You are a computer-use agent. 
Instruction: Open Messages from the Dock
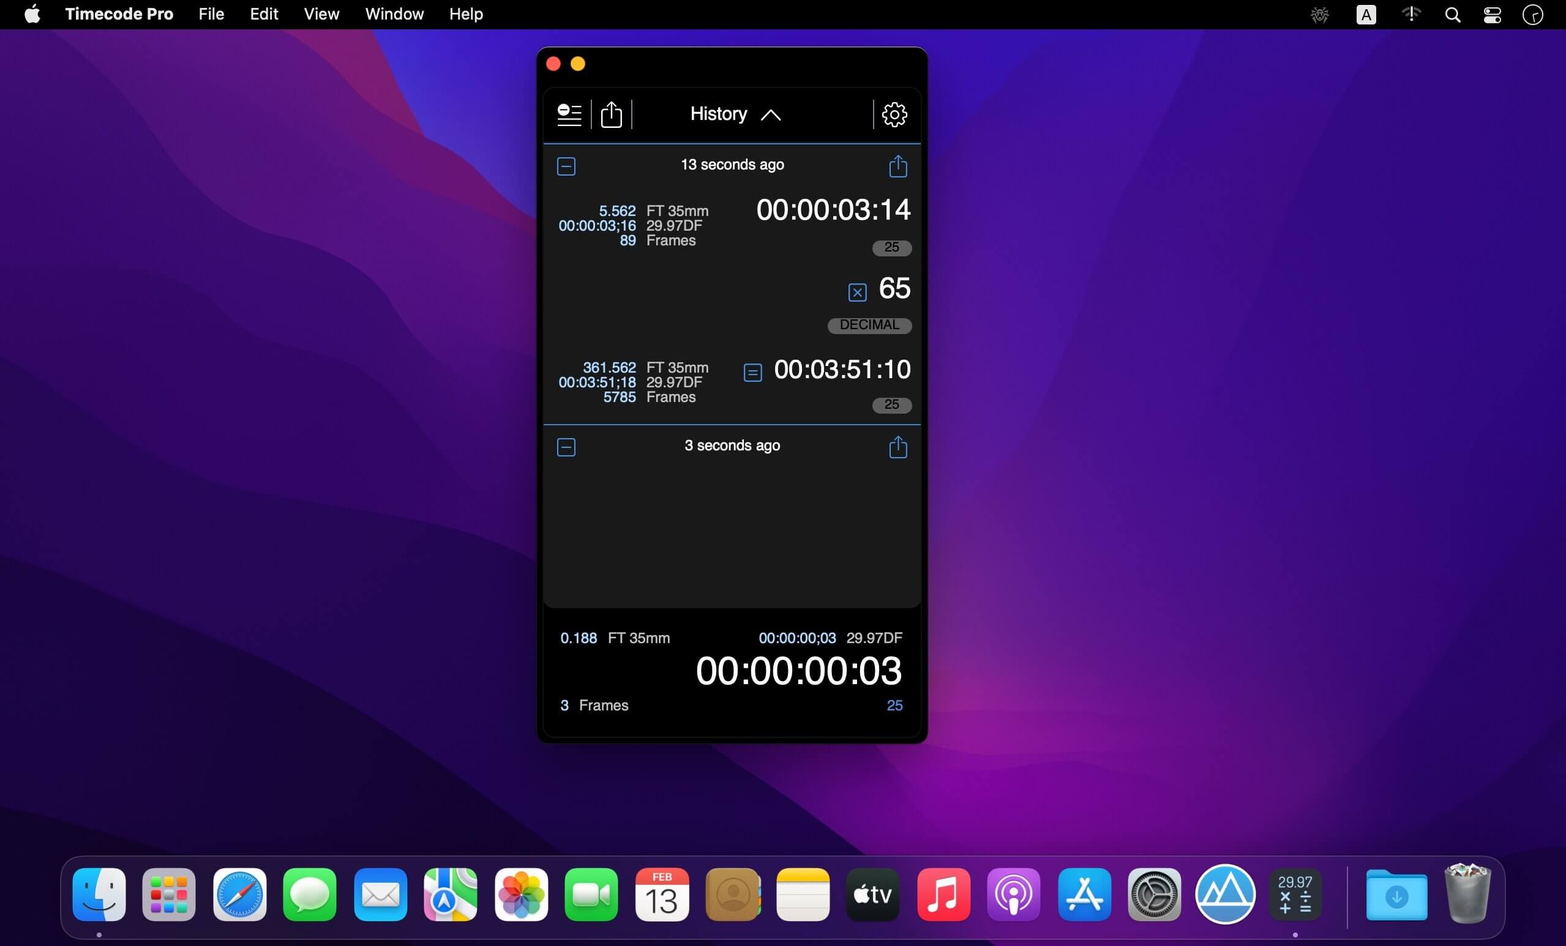[x=310, y=894]
